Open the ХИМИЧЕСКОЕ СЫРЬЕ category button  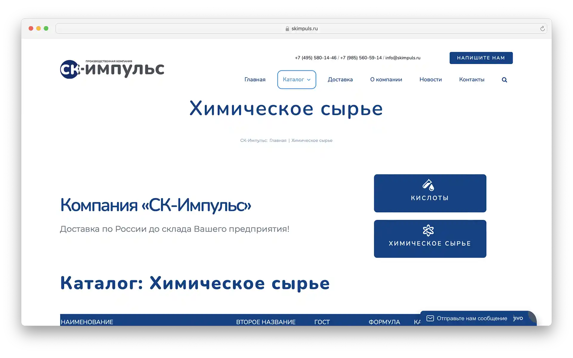pos(430,239)
